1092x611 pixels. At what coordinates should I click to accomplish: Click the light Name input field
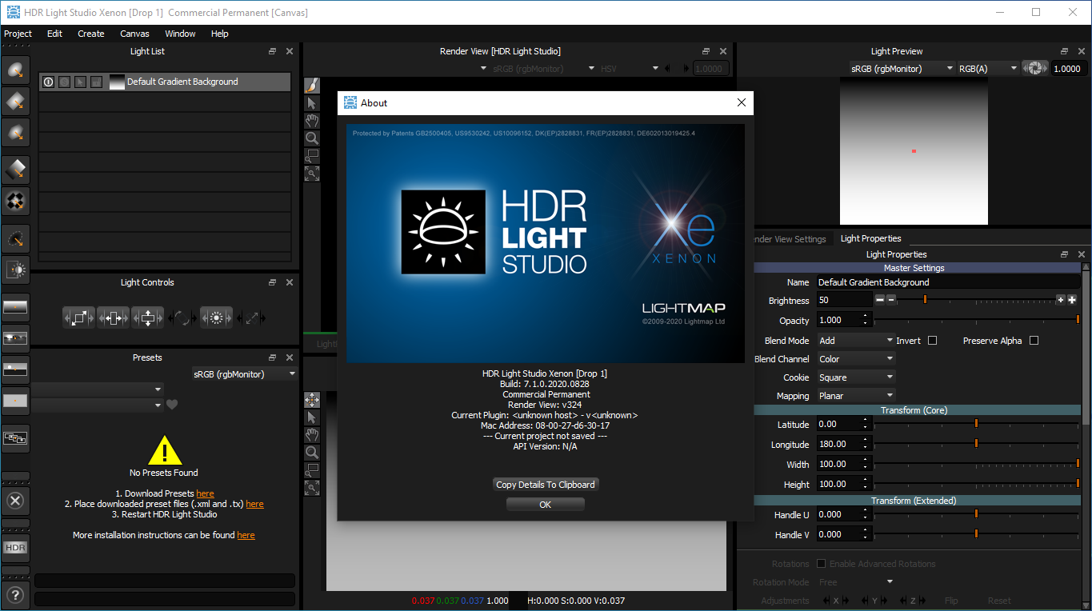(948, 282)
